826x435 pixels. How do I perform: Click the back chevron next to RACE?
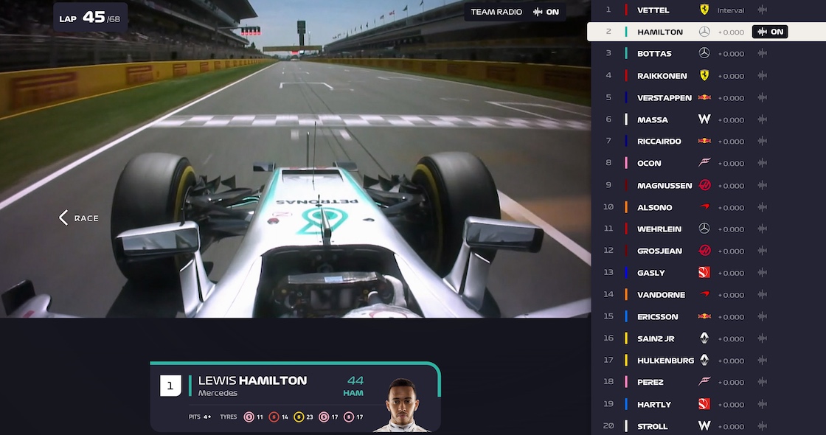(63, 217)
